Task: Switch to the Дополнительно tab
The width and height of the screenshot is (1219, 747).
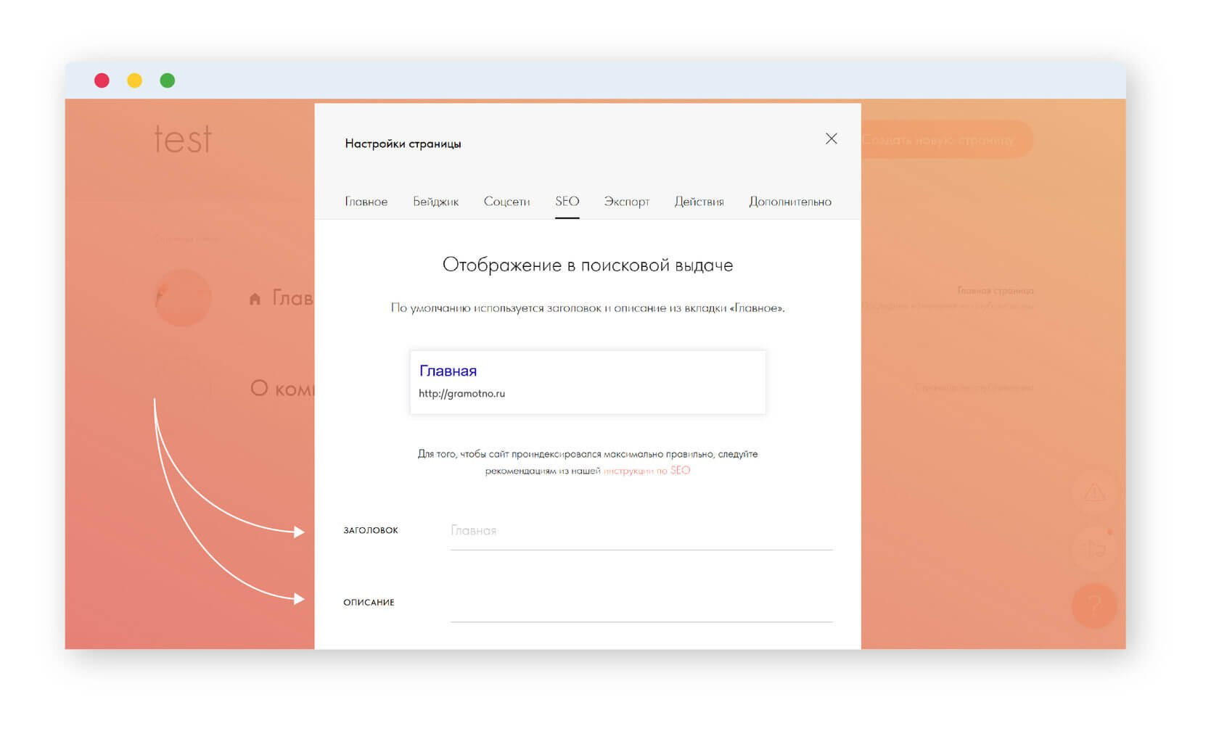Action: coord(789,202)
